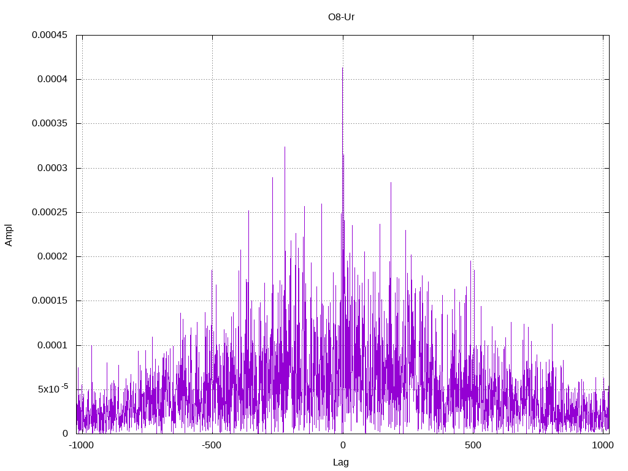Click the 0.00035 y-axis tick label
This screenshot has height=471, width=628.
point(50,123)
